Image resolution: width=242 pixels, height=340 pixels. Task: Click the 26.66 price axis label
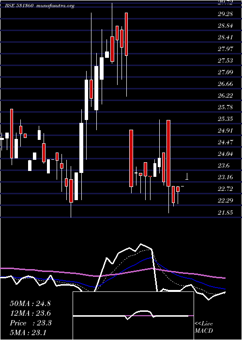[x=226, y=84]
